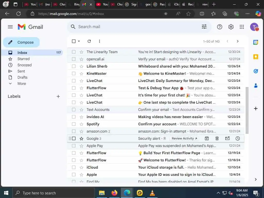Image resolution: width=264 pixels, height=198 pixels.
Task: Open amazon.com Sign-in attempt email
Action: pos(155,131)
